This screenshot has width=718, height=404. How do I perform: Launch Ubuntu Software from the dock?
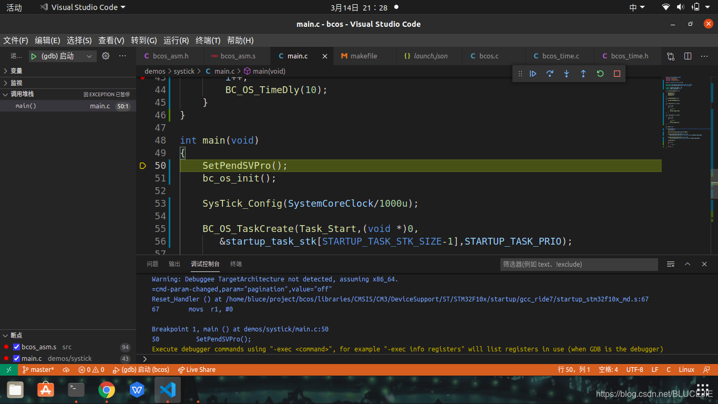[x=46, y=390]
